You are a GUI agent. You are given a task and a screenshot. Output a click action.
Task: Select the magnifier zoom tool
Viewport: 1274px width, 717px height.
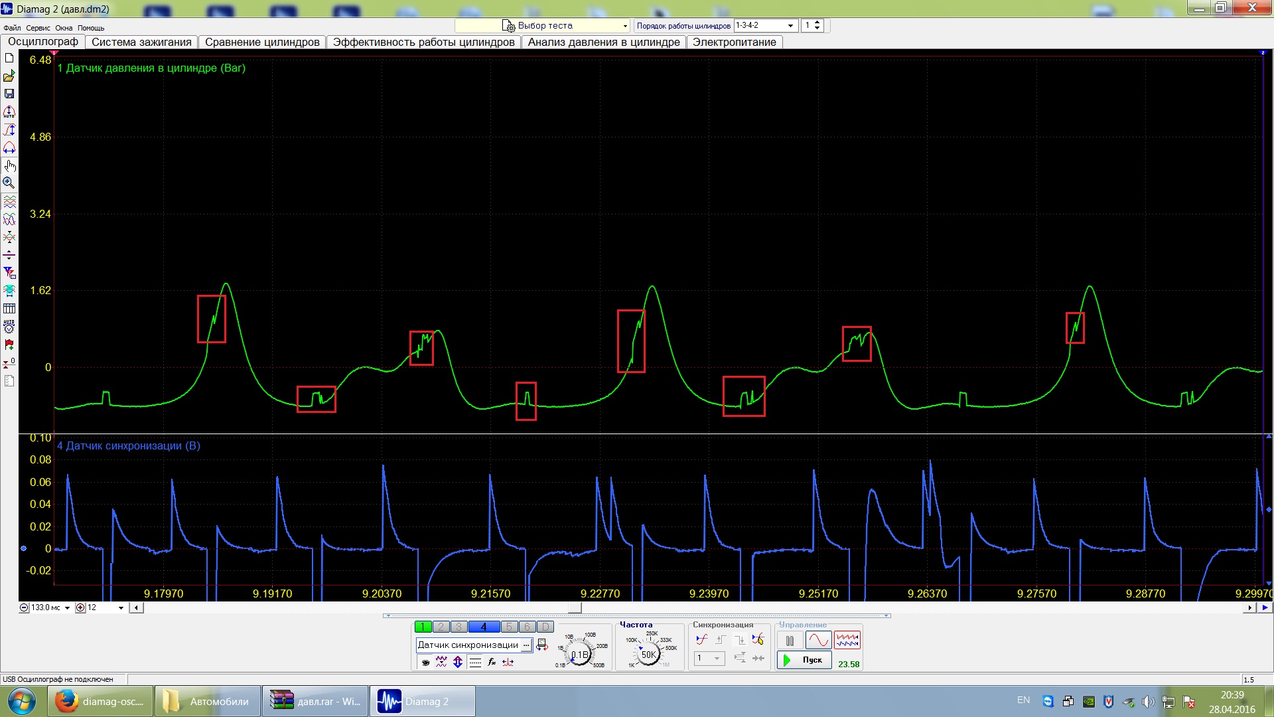(9, 183)
